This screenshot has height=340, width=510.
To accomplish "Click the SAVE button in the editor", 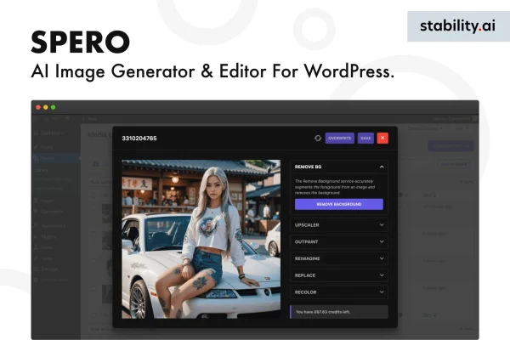I will coord(365,139).
